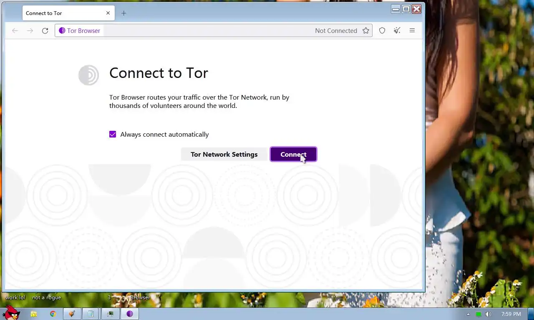Open the security level shield icon
The image size is (534, 320).
[x=382, y=30]
